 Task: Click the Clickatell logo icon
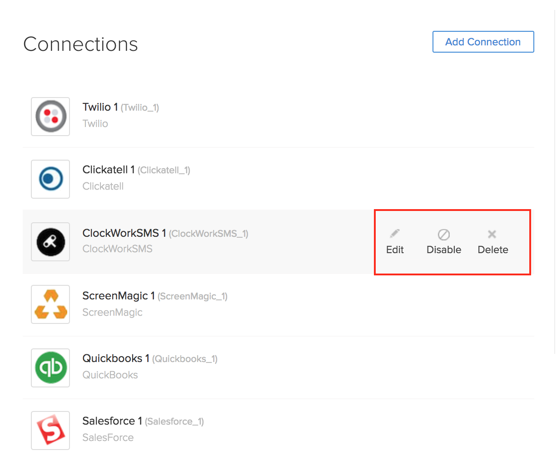pos(50,179)
